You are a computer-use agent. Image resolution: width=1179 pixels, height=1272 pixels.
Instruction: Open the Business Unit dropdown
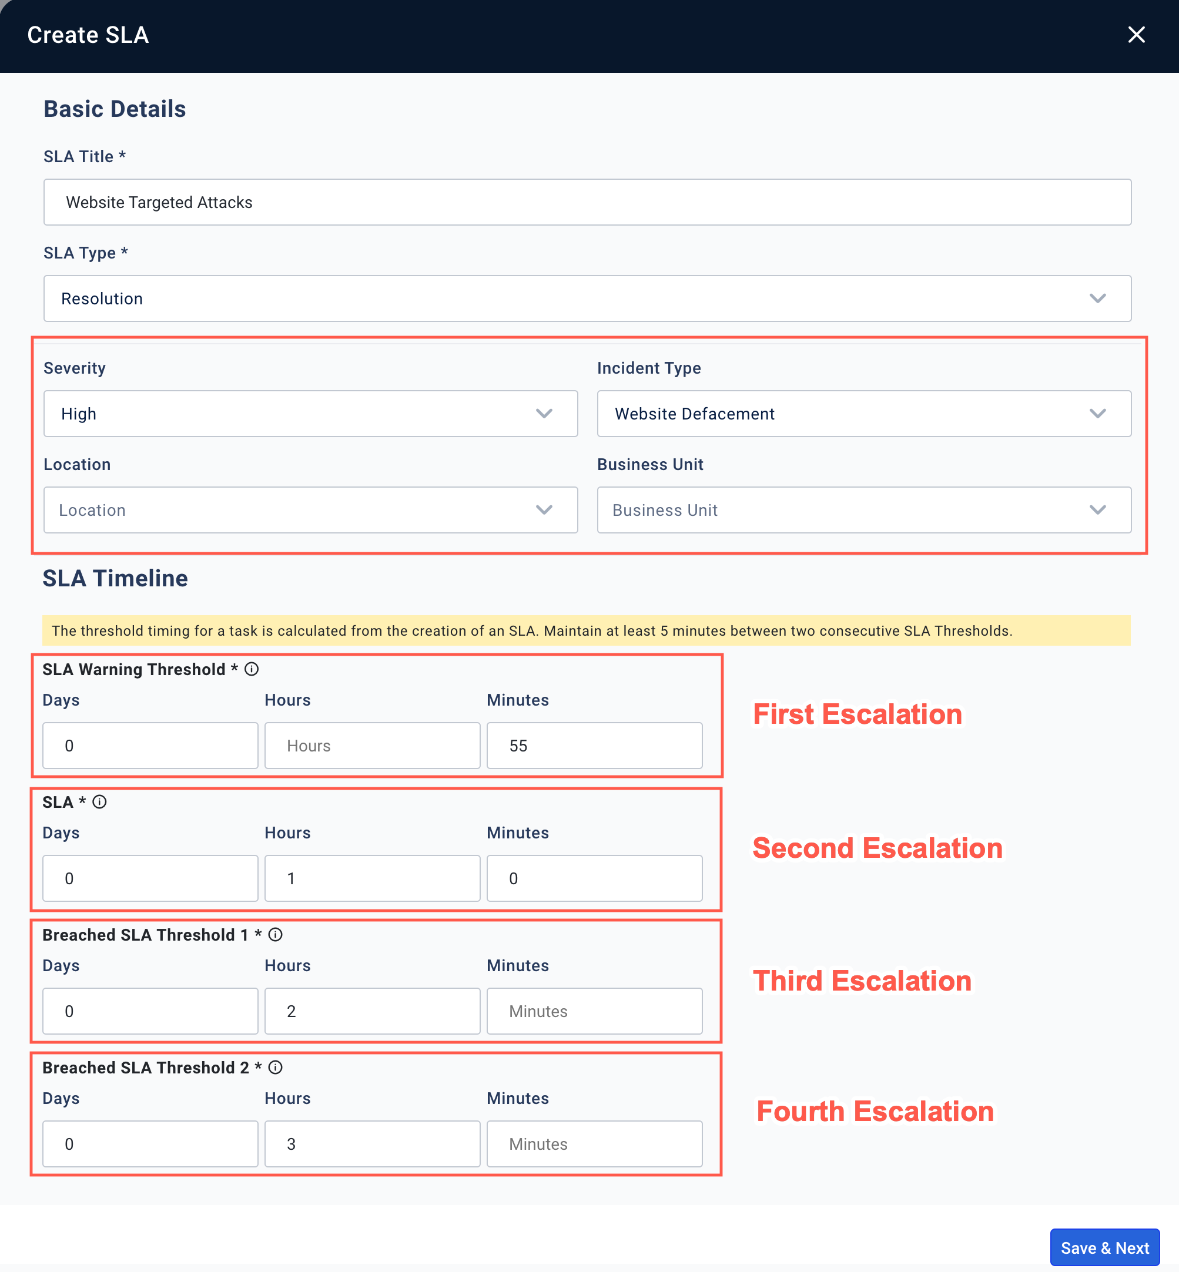[863, 509]
